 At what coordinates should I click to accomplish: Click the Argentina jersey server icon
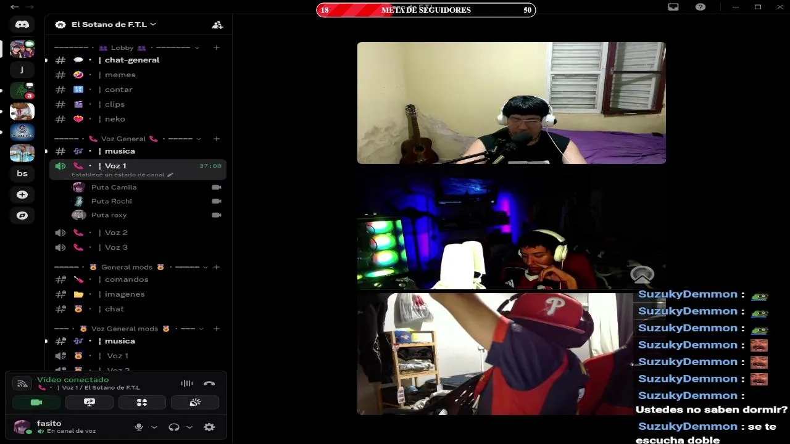(22, 152)
